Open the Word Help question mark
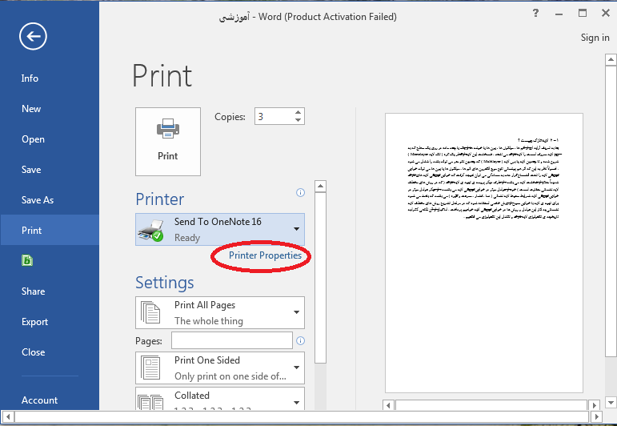 pyautogui.click(x=535, y=13)
